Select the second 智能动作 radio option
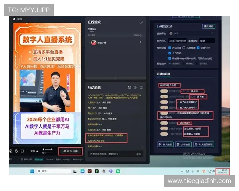The image size is (239, 191). [184, 64]
